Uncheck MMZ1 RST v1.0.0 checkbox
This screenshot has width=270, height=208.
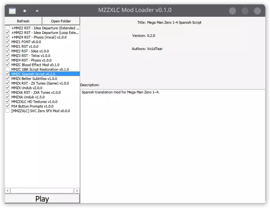click(8, 46)
